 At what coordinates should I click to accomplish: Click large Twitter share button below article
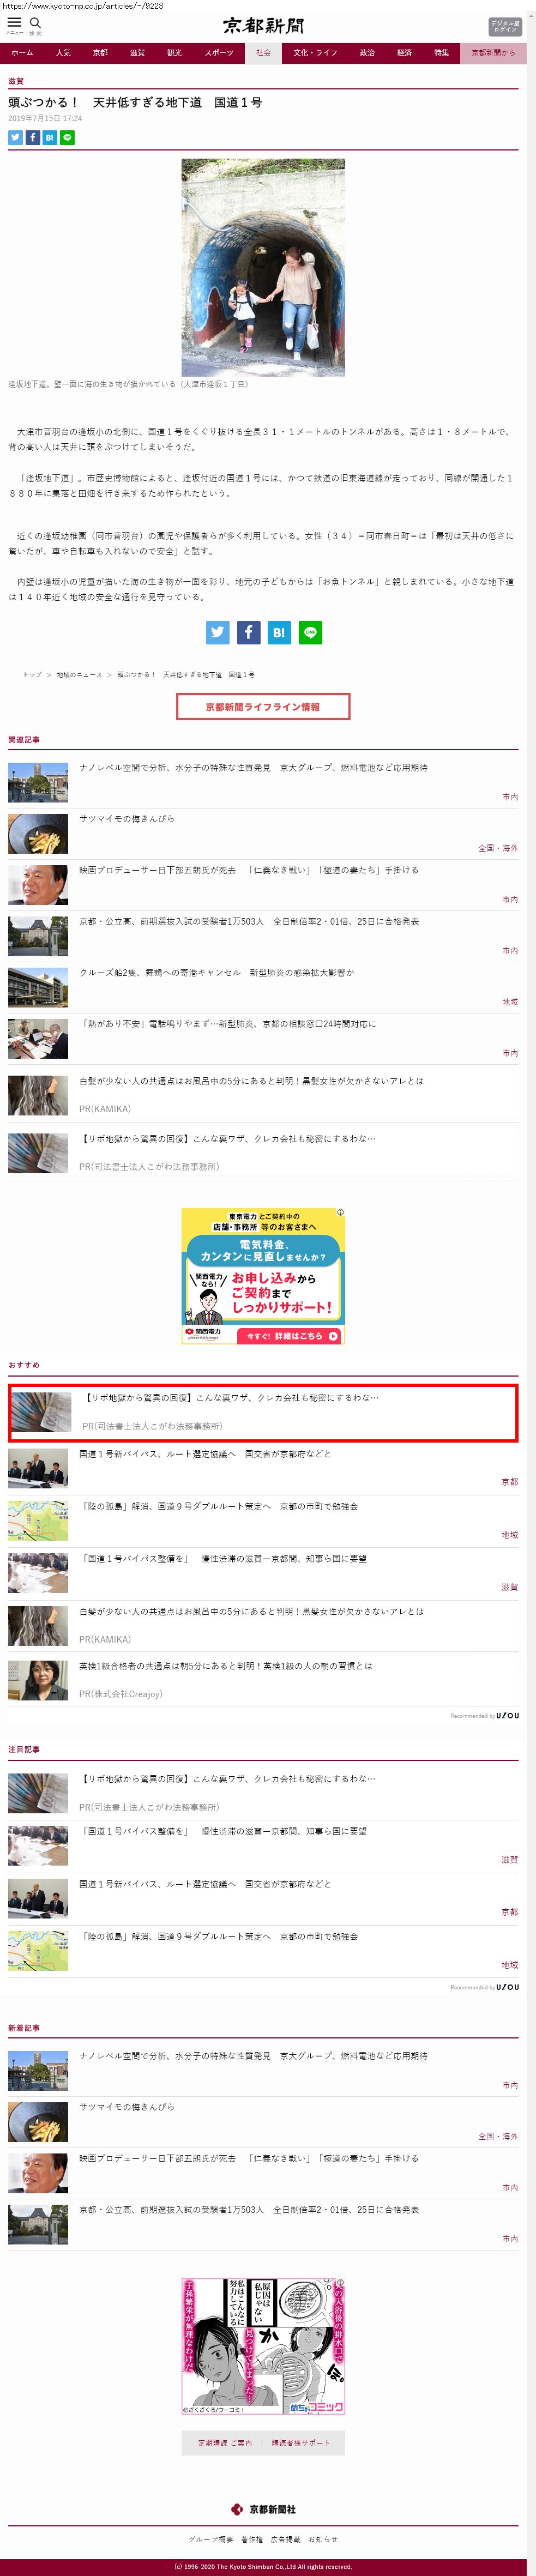click(x=217, y=632)
